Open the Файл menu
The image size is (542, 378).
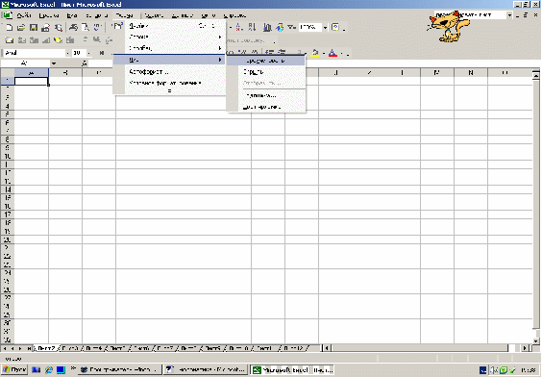(x=24, y=15)
